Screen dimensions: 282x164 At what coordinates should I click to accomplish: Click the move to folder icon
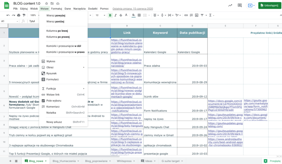point(52,3)
